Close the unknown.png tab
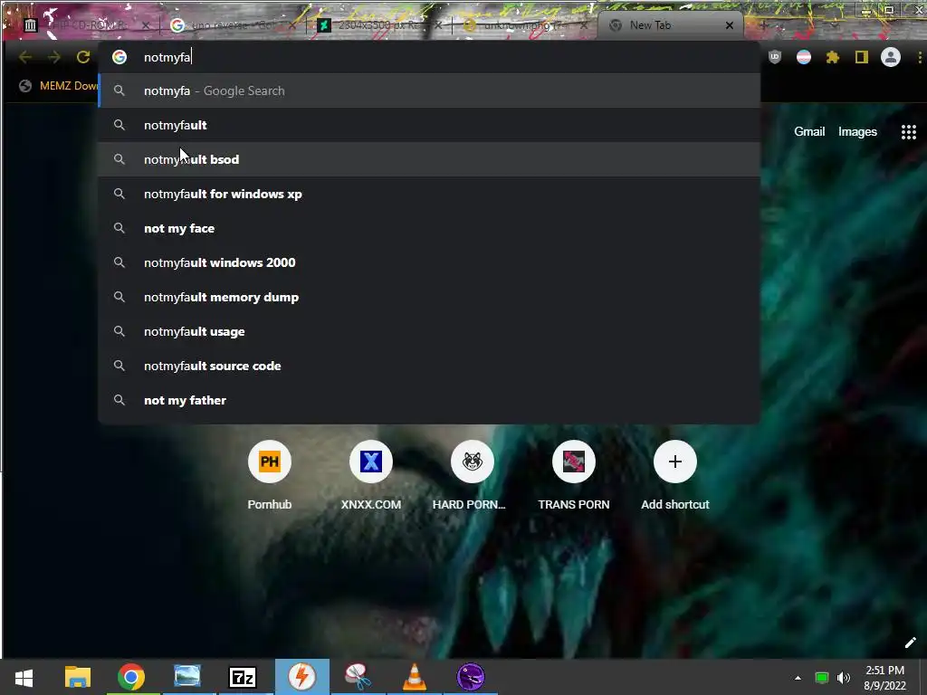Image resolution: width=927 pixels, height=695 pixels. [584, 25]
